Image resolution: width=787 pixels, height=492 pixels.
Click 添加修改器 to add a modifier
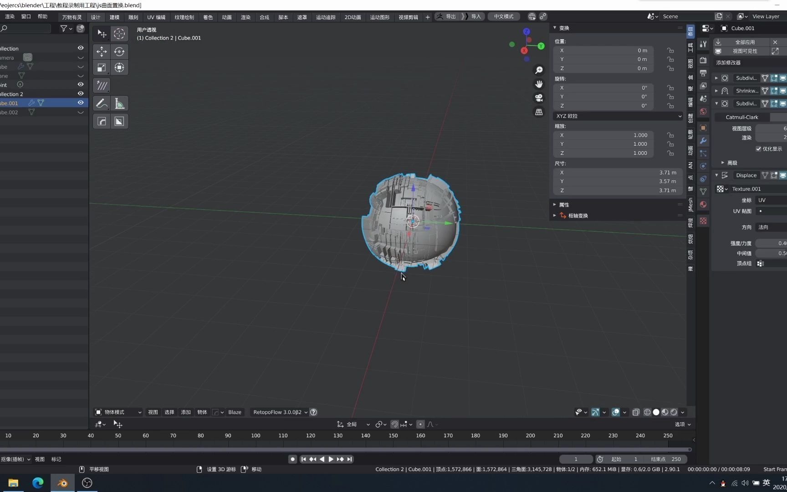click(729, 62)
